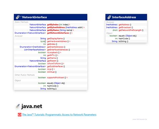Select the isVirtual method
Viewport: 159px width, 129px height.
(51, 72)
